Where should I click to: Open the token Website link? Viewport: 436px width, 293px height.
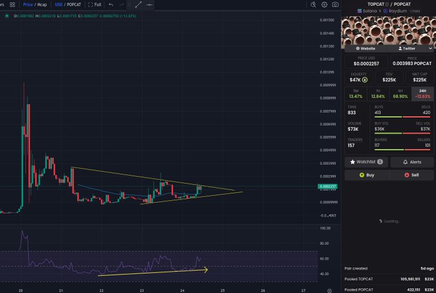point(365,48)
